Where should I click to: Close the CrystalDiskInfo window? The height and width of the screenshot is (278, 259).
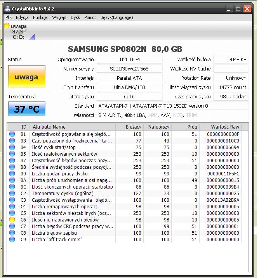[247, 9]
